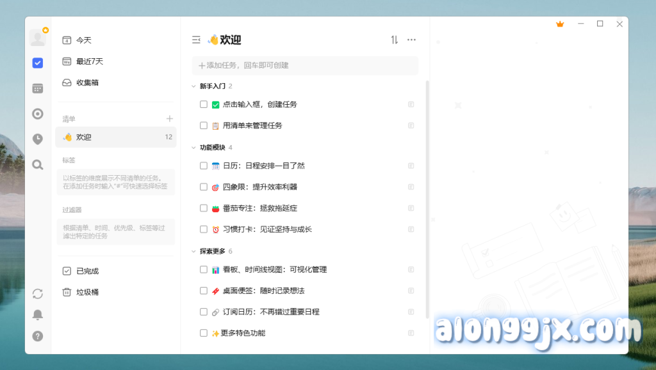Open the calendar view in left sidebar

coord(38,88)
